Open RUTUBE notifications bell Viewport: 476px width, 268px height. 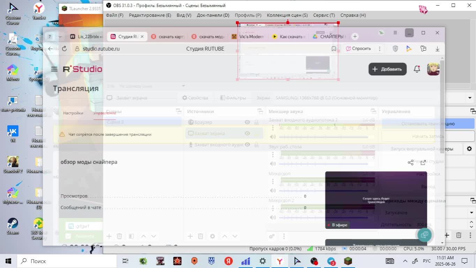pyautogui.click(x=417, y=69)
